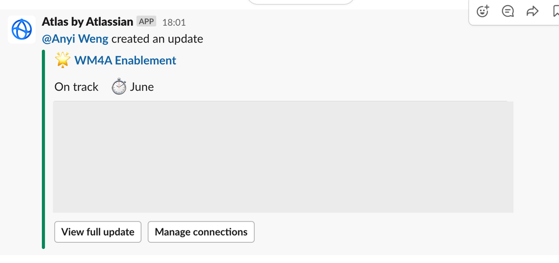559x263 pixels.
Task: Click the gray update content preview block
Action: click(x=283, y=157)
